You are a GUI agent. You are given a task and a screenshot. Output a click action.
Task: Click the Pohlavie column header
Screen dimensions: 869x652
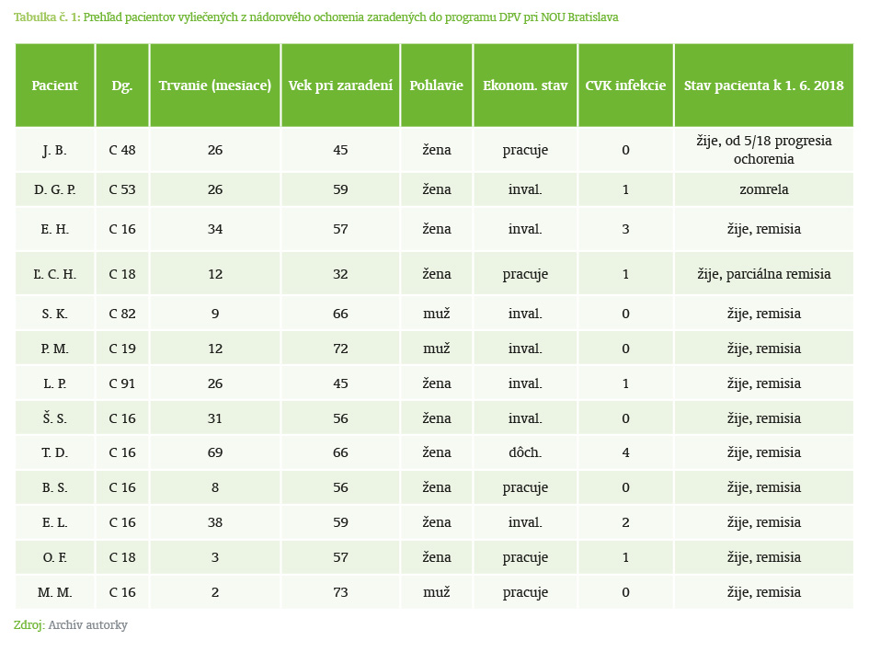tap(437, 86)
